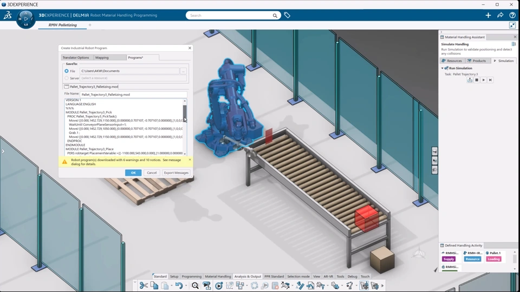
Task: Open the magnifier search icon in toolbar
Action: [x=195, y=286]
